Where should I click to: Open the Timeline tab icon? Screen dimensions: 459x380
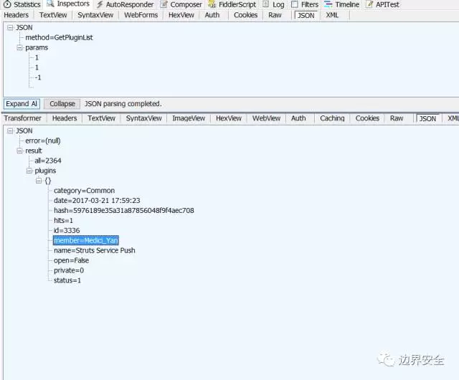click(328, 4)
